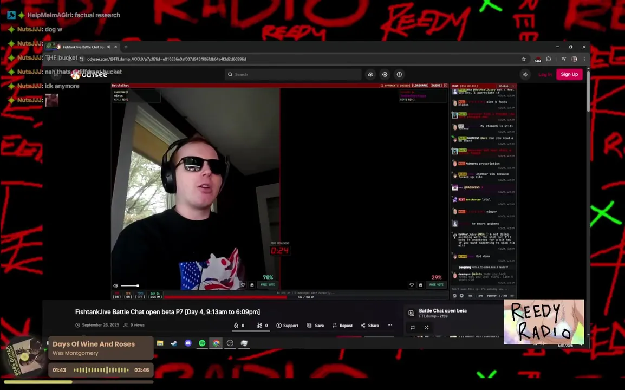Click lock icon beside left FREE VOTE
This screenshot has height=390, width=625.
tap(252, 285)
